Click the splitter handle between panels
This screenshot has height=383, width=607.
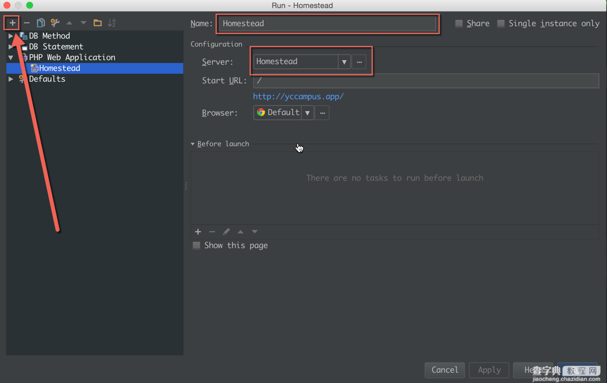186,186
